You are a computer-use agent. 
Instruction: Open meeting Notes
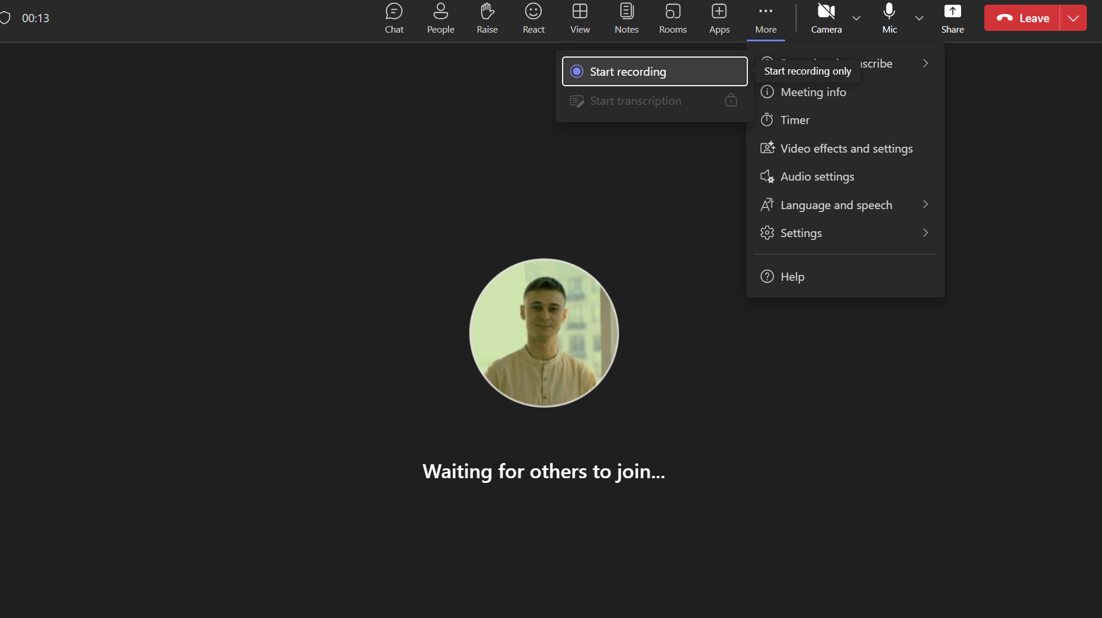626,18
